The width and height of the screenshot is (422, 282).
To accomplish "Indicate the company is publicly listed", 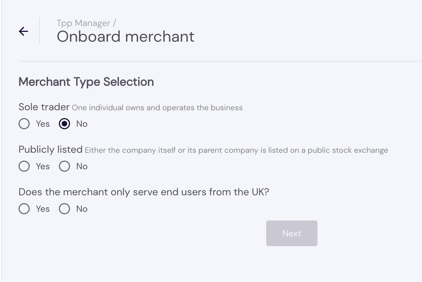I will coord(24,166).
